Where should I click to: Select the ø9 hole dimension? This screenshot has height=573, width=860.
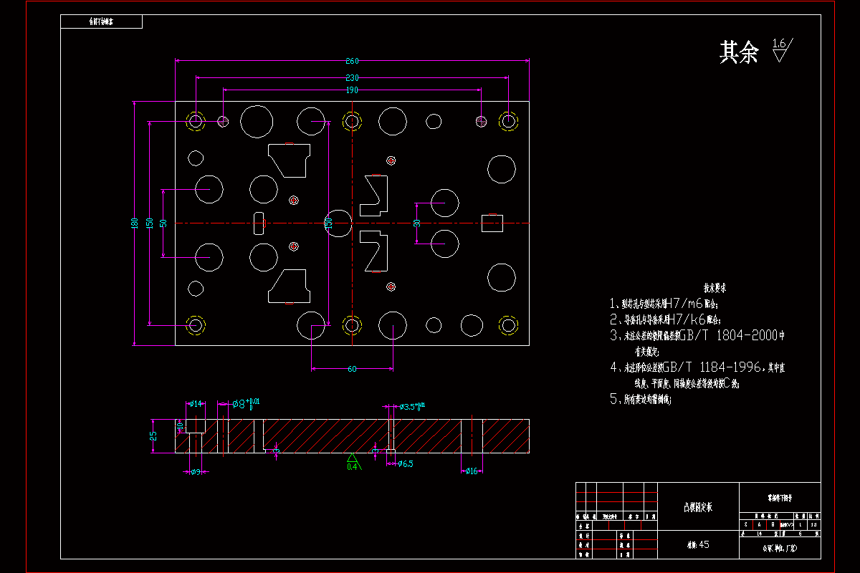(x=194, y=471)
